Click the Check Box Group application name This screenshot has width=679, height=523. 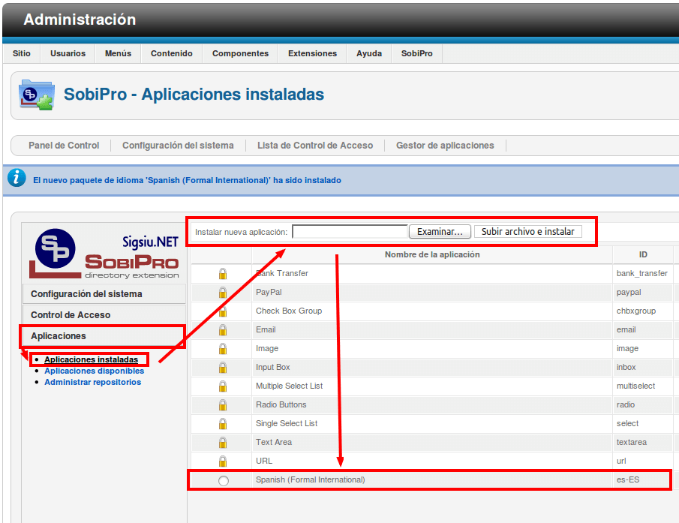coord(289,311)
